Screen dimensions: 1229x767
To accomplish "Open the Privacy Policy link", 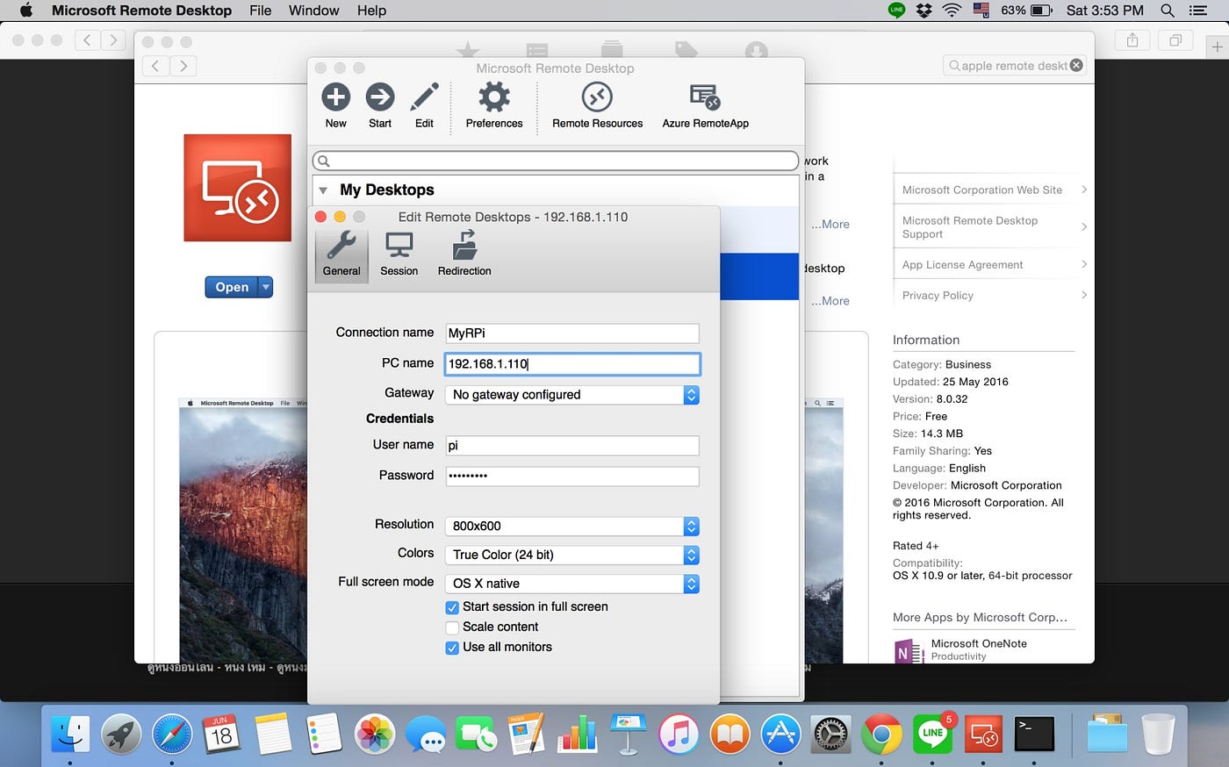I will tap(938, 296).
